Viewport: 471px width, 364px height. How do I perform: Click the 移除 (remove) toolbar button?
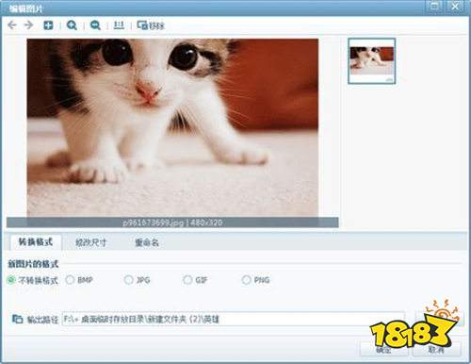pyautogui.click(x=151, y=25)
